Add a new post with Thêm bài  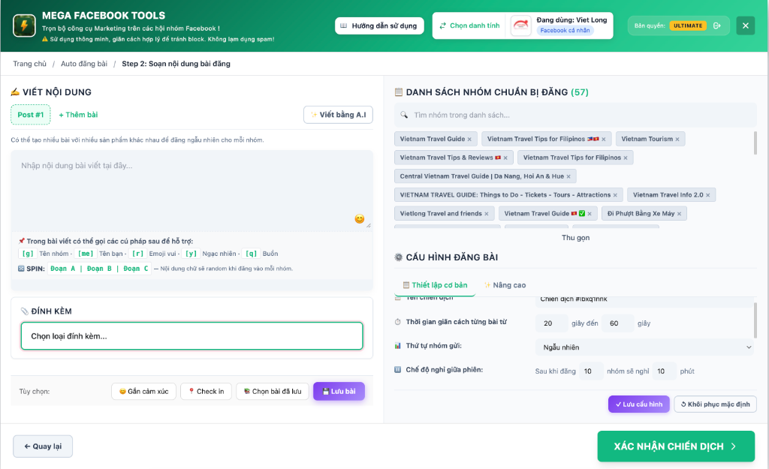(x=78, y=115)
